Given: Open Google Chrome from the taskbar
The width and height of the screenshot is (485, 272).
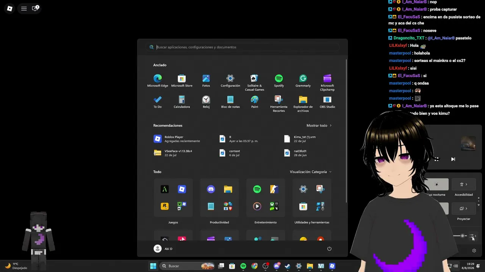Looking at the screenshot, I should (x=254, y=266).
